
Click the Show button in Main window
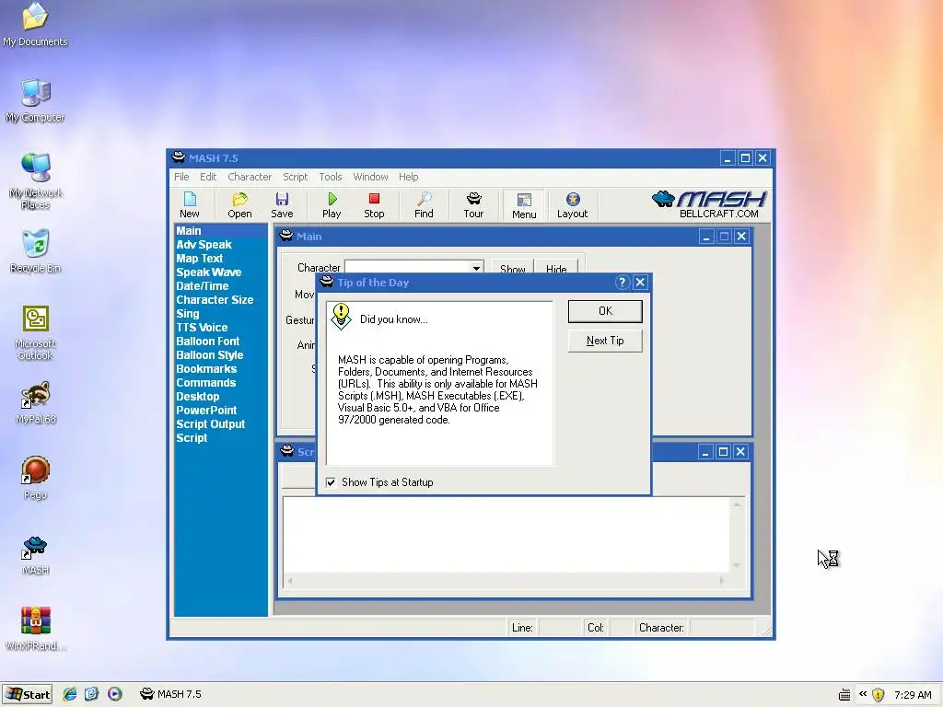[512, 268]
